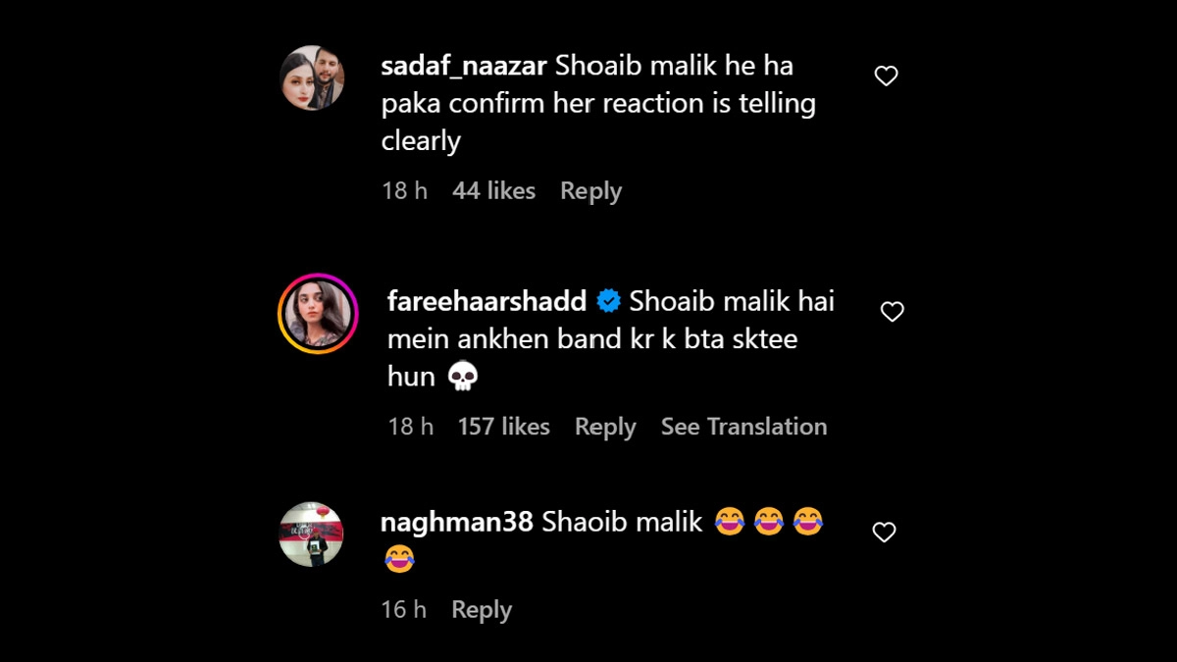Viewport: 1177px width, 662px height.
Task: Reply to fareehaarshadd's comment
Action: click(605, 427)
